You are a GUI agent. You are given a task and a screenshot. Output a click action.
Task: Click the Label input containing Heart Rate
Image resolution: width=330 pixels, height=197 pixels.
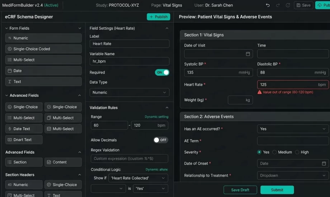tap(129, 44)
